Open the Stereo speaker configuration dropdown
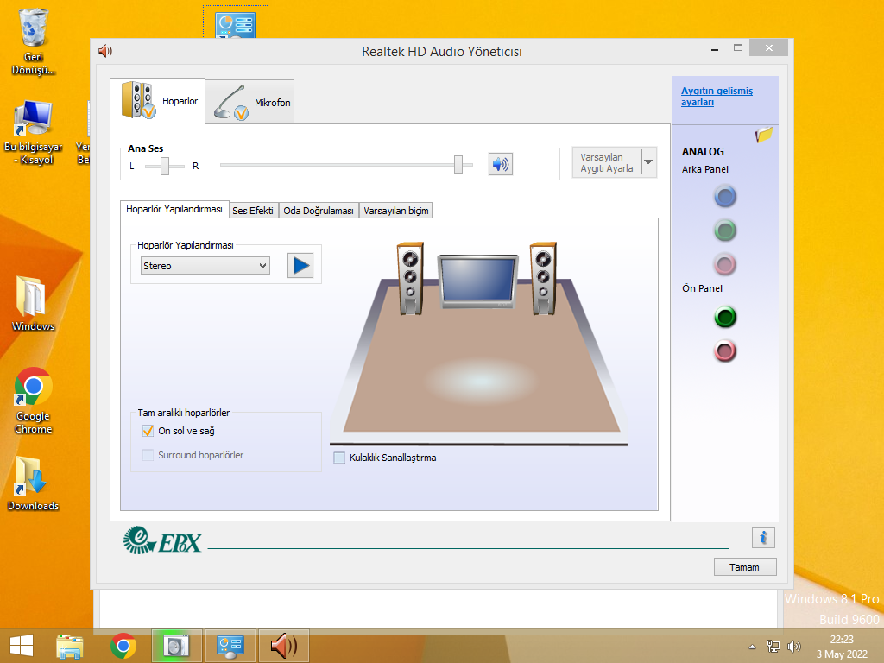Image resolution: width=884 pixels, height=663 pixels. (x=205, y=266)
